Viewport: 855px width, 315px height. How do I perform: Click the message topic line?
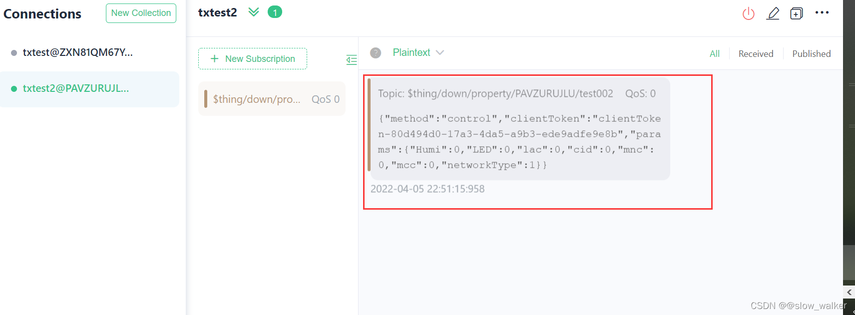click(517, 94)
